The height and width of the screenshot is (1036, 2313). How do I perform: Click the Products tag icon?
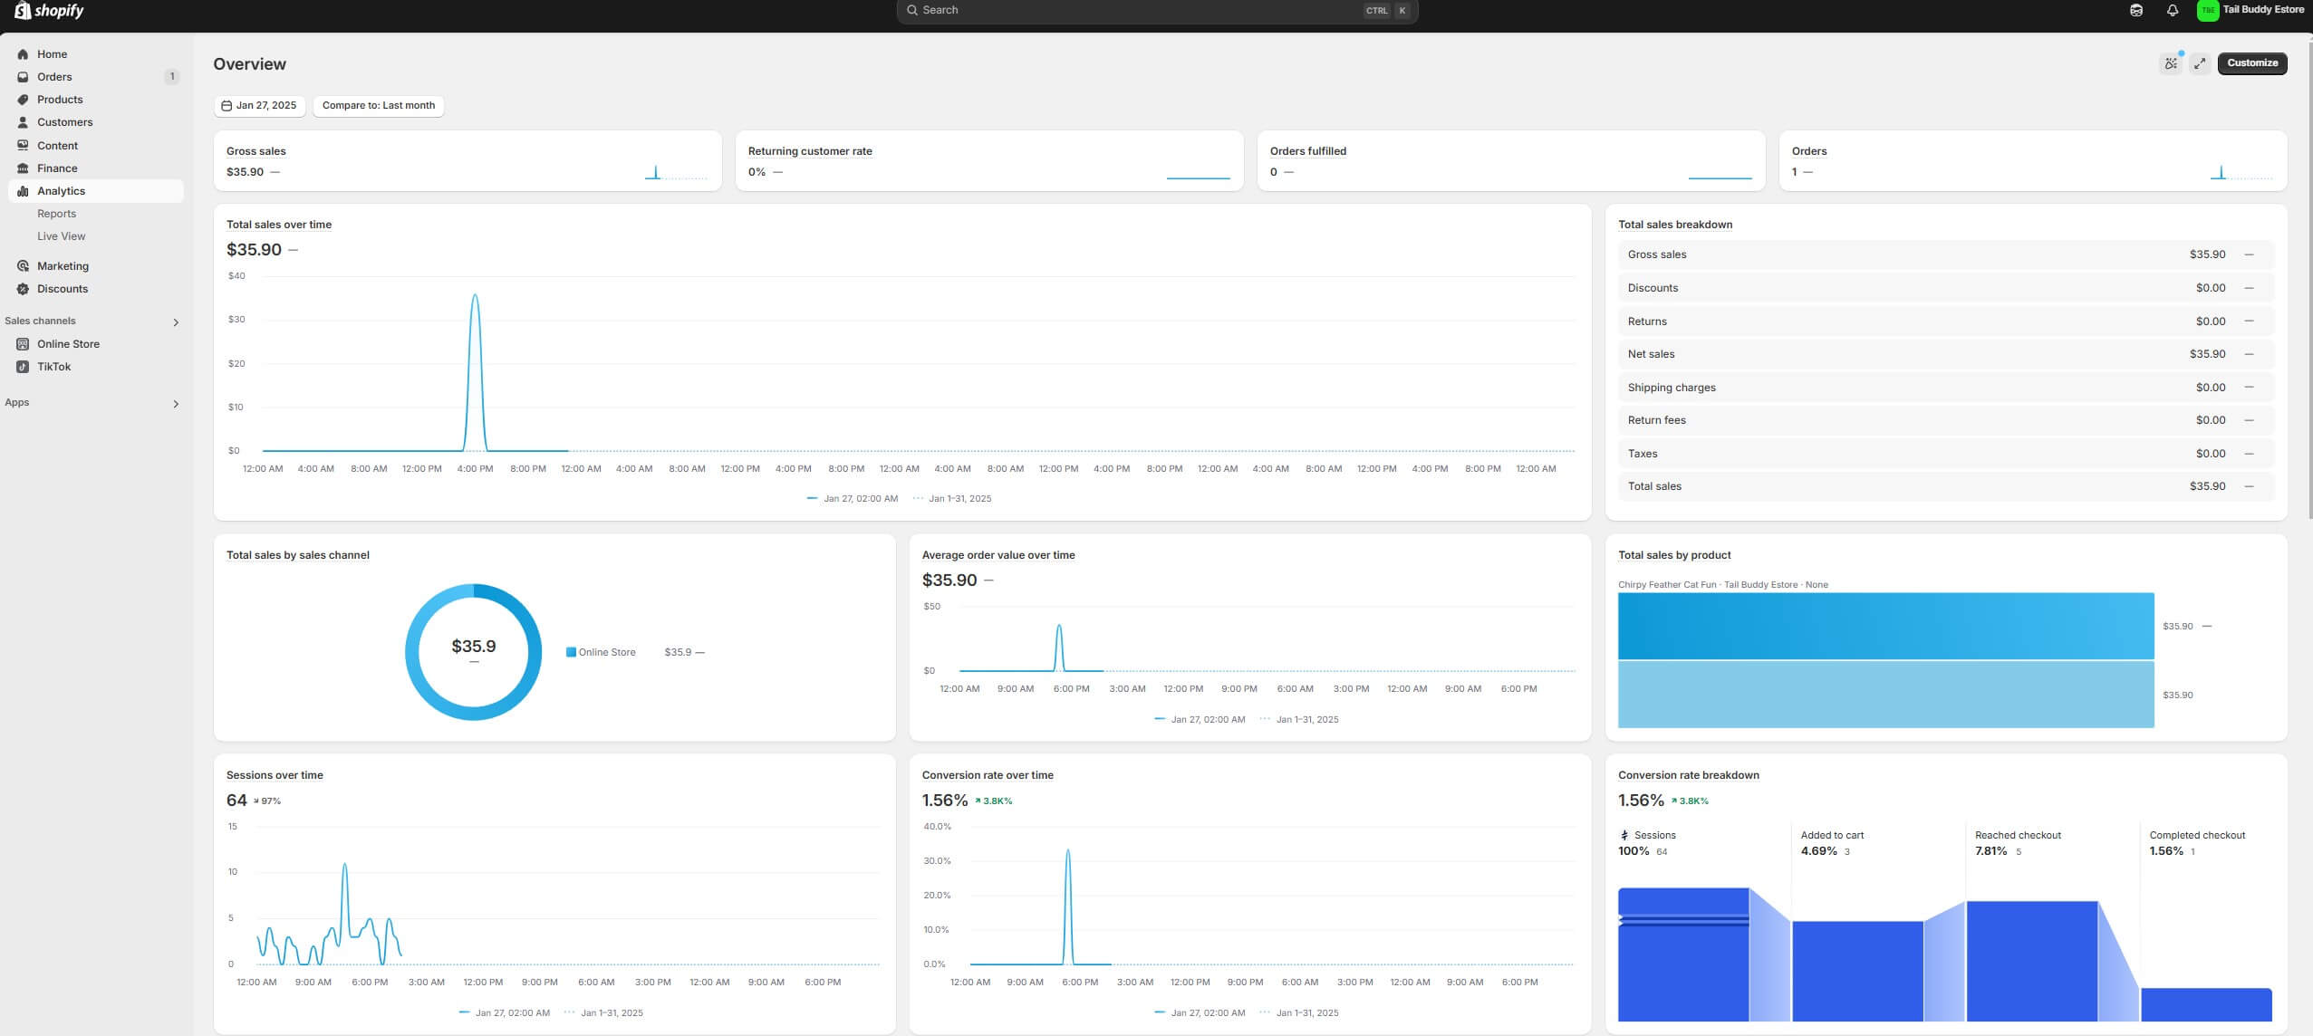click(x=23, y=100)
